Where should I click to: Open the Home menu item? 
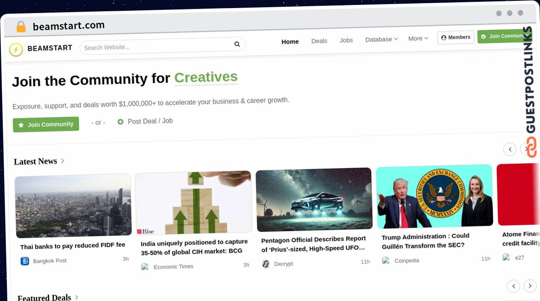tap(290, 41)
